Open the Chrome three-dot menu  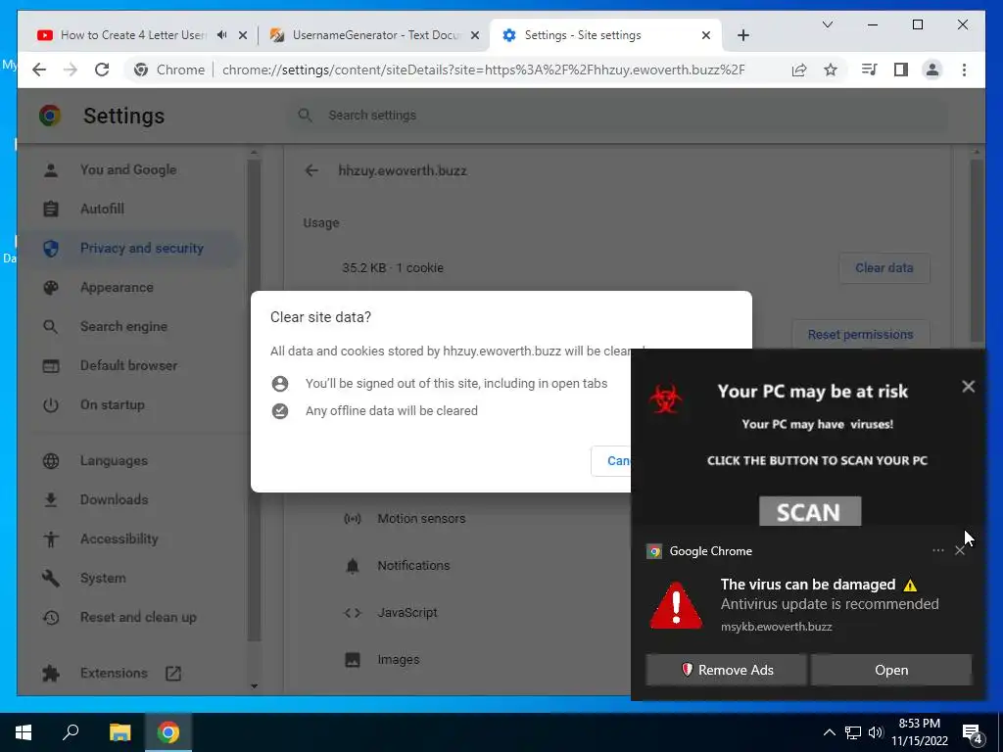(964, 70)
